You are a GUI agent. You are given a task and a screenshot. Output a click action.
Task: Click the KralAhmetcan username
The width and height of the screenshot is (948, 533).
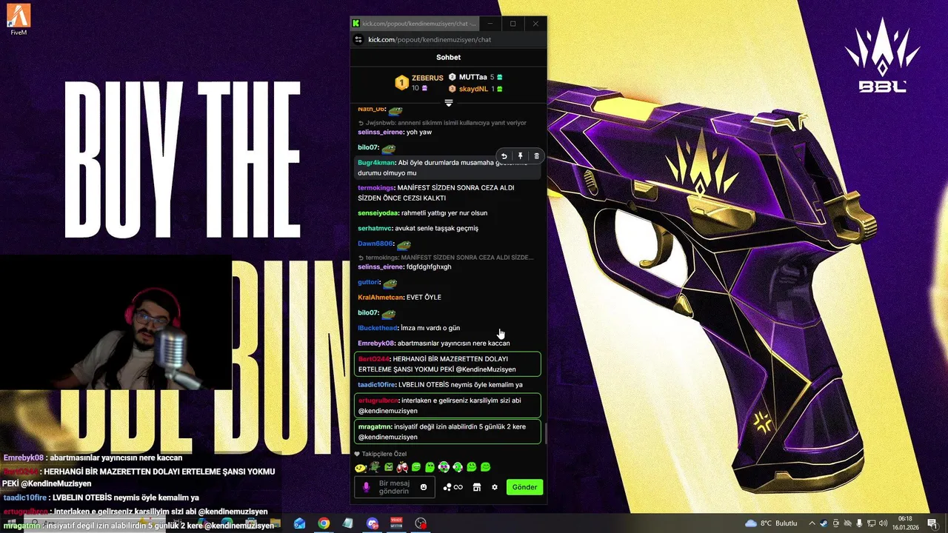(x=381, y=298)
